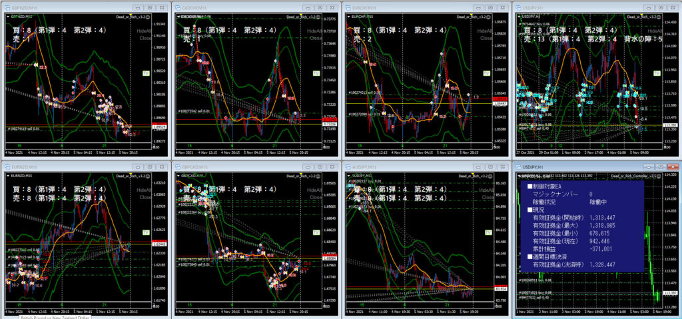Click the GBPCAD,M15 window chart icon
This screenshot has height=319, width=682.
(x=177, y=166)
